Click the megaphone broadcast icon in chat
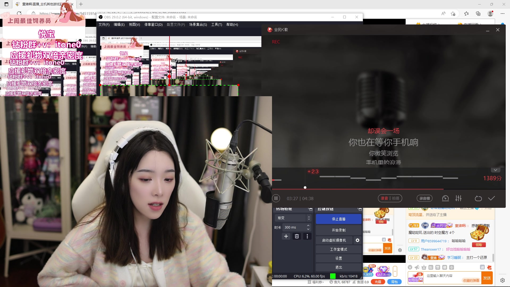This screenshot has width=510, height=287. (x=417, y=267)
